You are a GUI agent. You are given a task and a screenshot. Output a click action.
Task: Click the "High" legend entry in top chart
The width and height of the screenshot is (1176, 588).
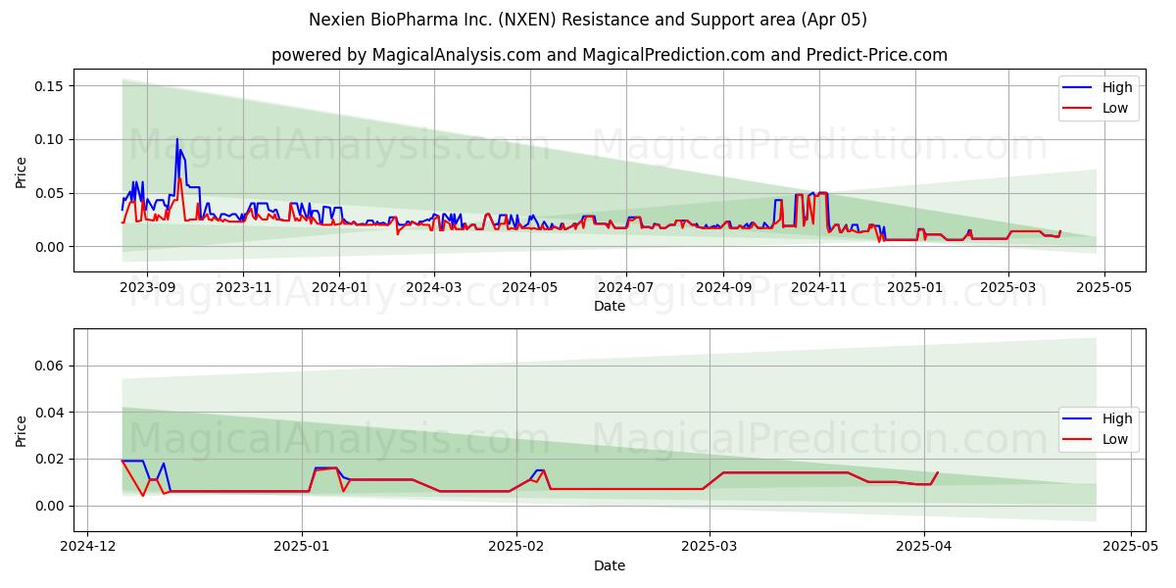(x=1100, y=87)
